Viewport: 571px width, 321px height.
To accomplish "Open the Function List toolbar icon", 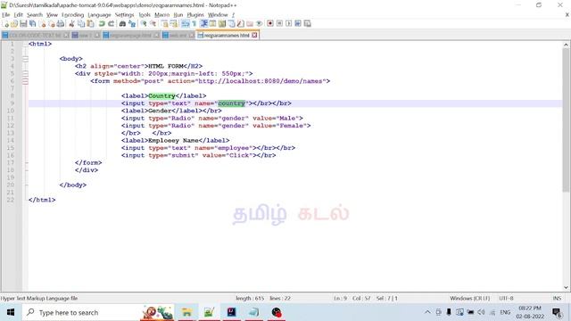I will click(x=240, y=24).
